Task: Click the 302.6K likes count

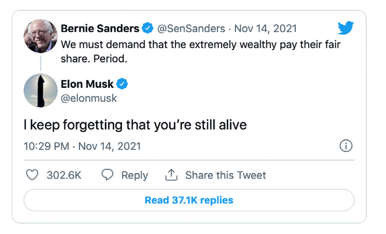Action: [64, 175]
